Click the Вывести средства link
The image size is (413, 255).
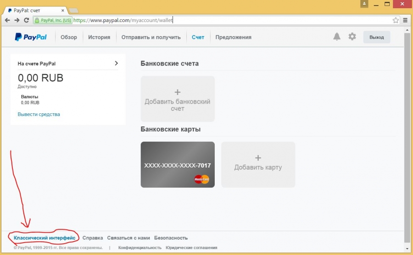[x=39, y=114]
